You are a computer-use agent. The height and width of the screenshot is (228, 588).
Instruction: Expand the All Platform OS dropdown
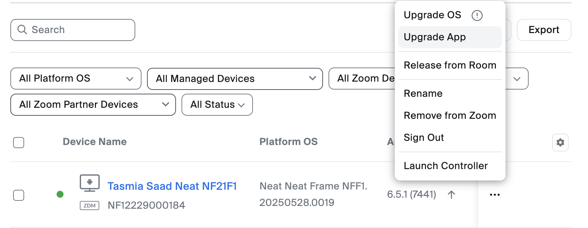click(76, 79)
